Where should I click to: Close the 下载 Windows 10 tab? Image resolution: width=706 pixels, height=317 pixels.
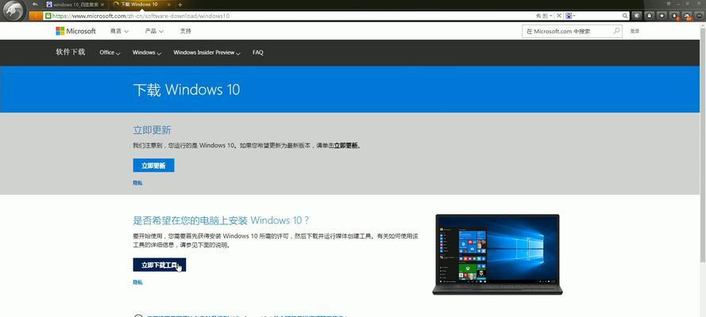click(x=168, y=5)
